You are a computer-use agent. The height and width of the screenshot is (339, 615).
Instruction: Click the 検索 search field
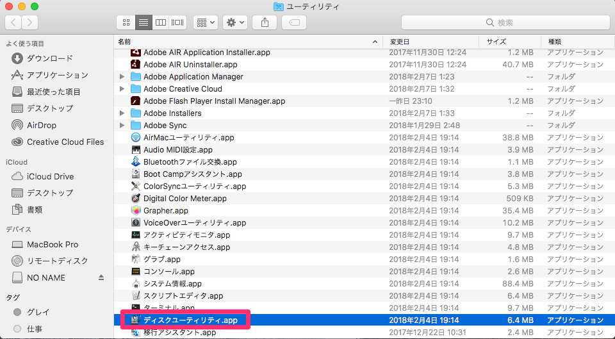click(x=505, y=23)
